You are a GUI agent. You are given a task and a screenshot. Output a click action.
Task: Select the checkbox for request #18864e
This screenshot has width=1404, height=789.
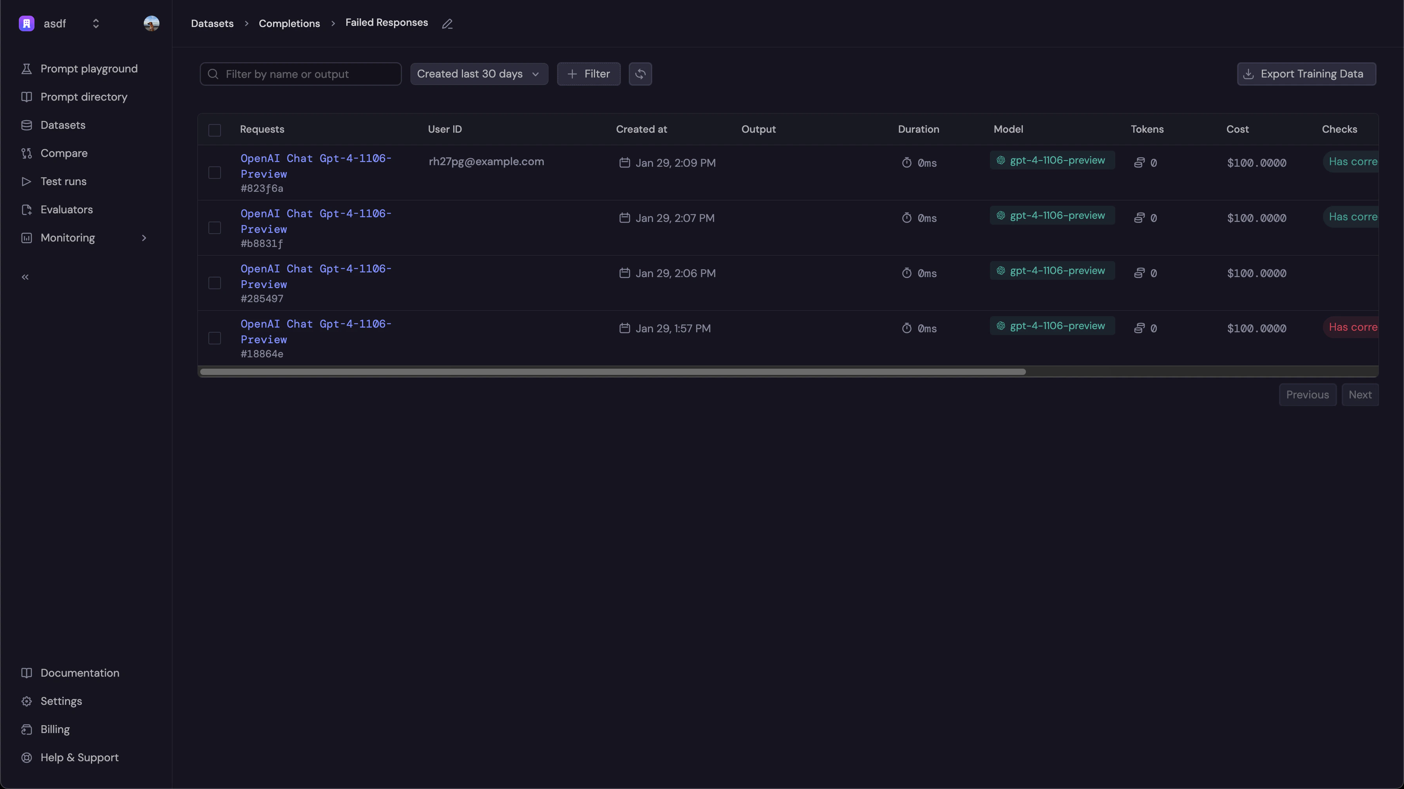(x=215, y=338)
